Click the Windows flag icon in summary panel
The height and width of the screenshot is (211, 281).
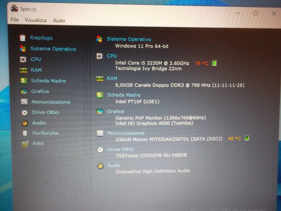tap(99, 39)
